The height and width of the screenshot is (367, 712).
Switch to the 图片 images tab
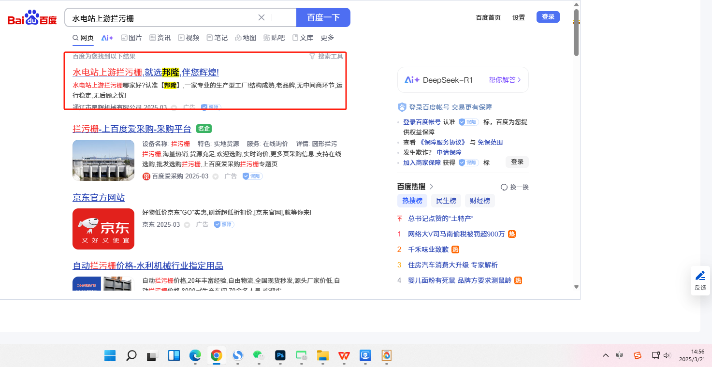click(x=131, y=38)
